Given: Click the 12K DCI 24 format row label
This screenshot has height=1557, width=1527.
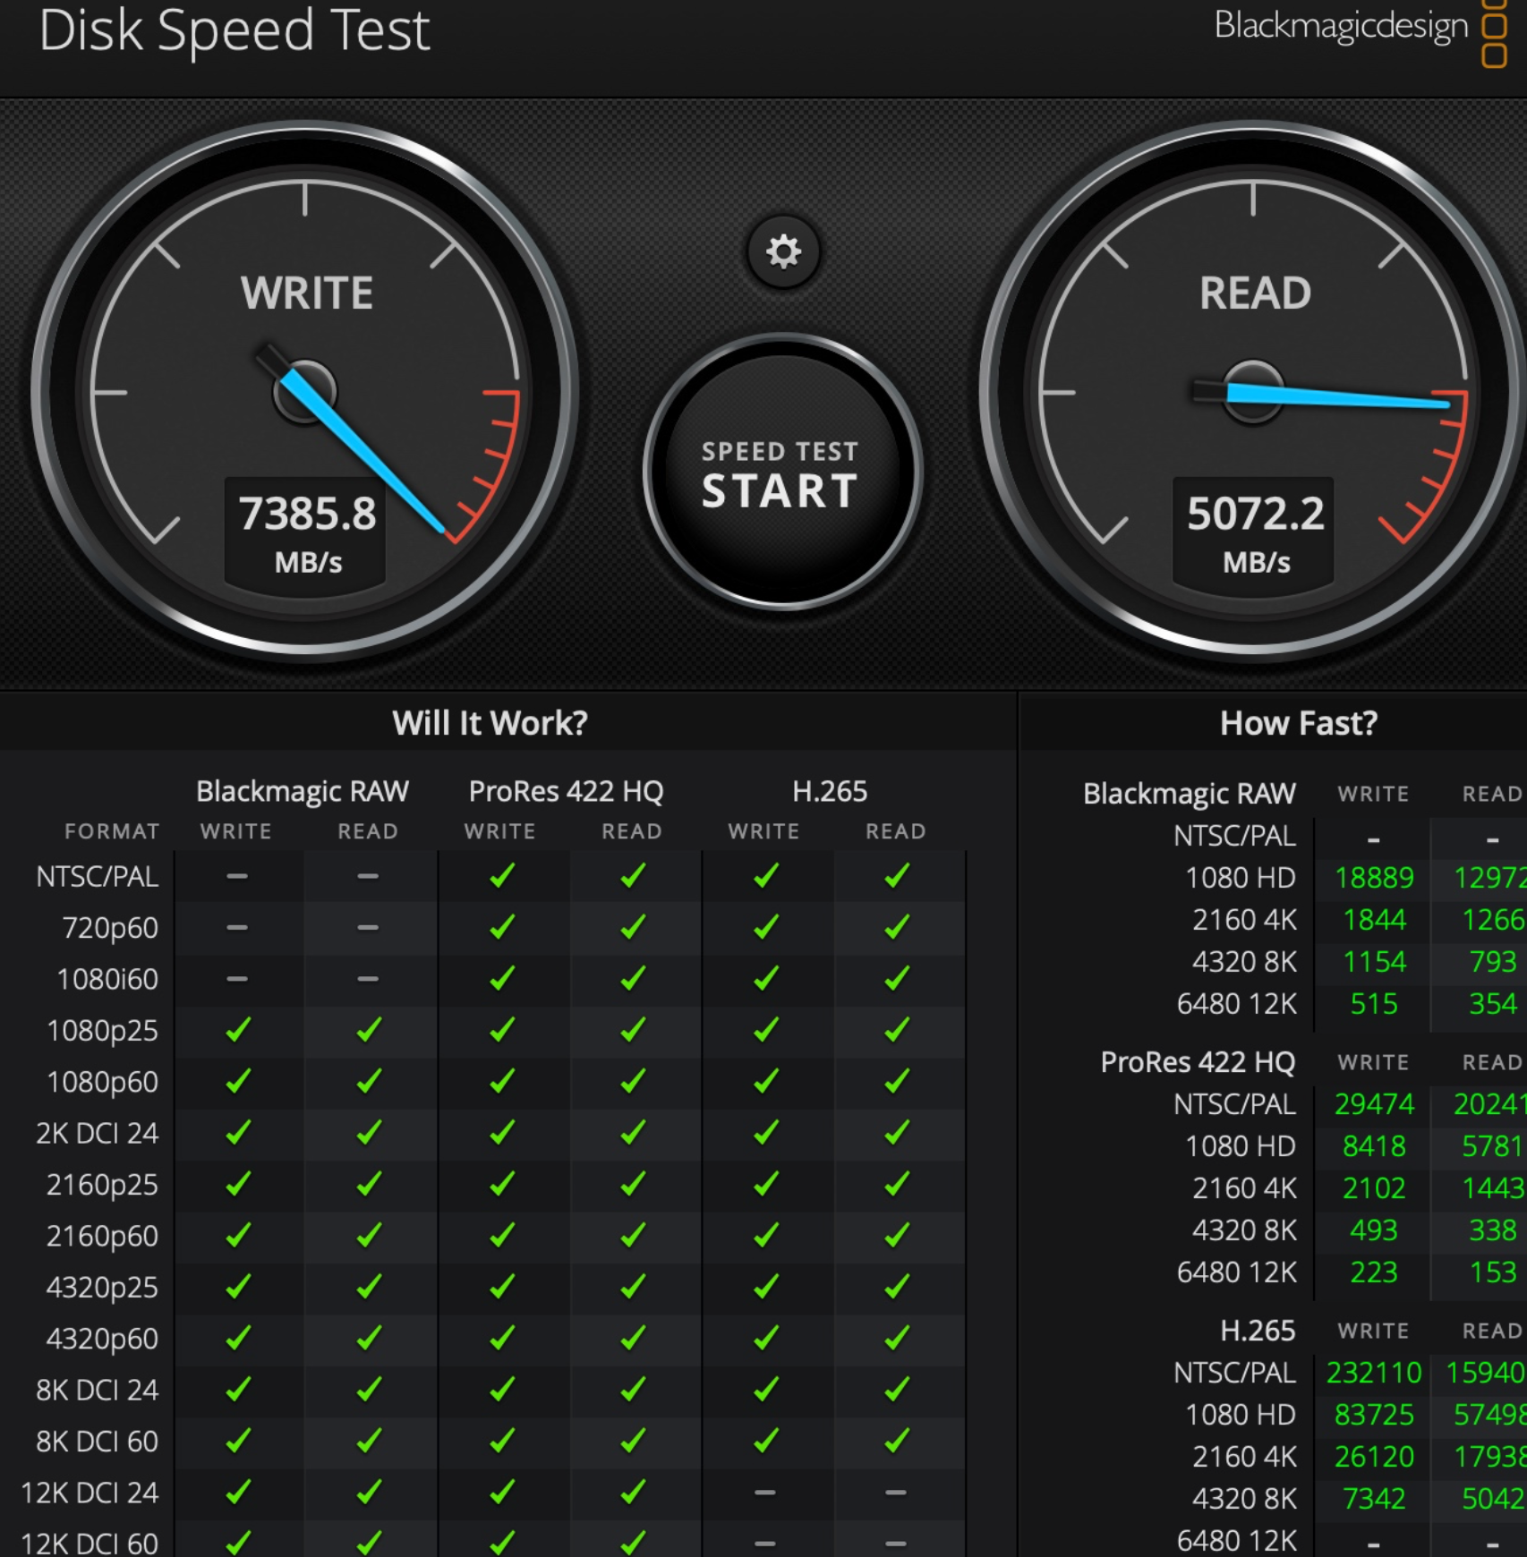Looking at the screenshot, I should [x=90, y=1493].
